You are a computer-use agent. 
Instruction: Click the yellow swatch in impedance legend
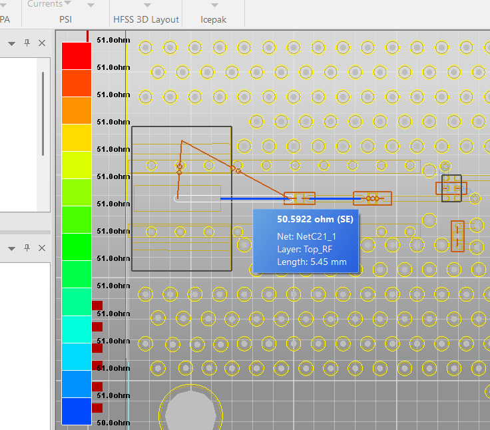(x=77, y=138)
